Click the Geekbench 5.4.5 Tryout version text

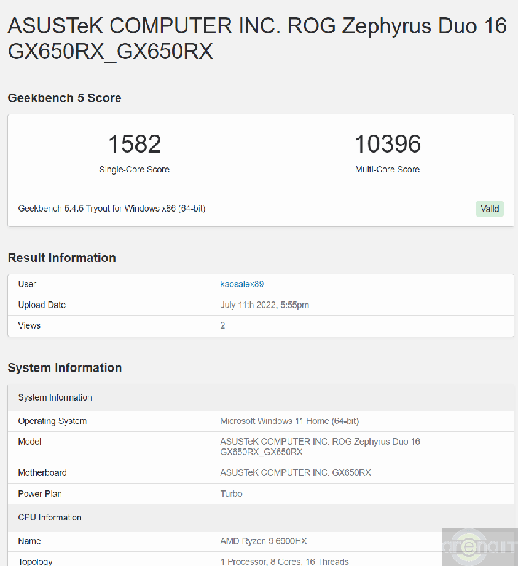[112, 209]
